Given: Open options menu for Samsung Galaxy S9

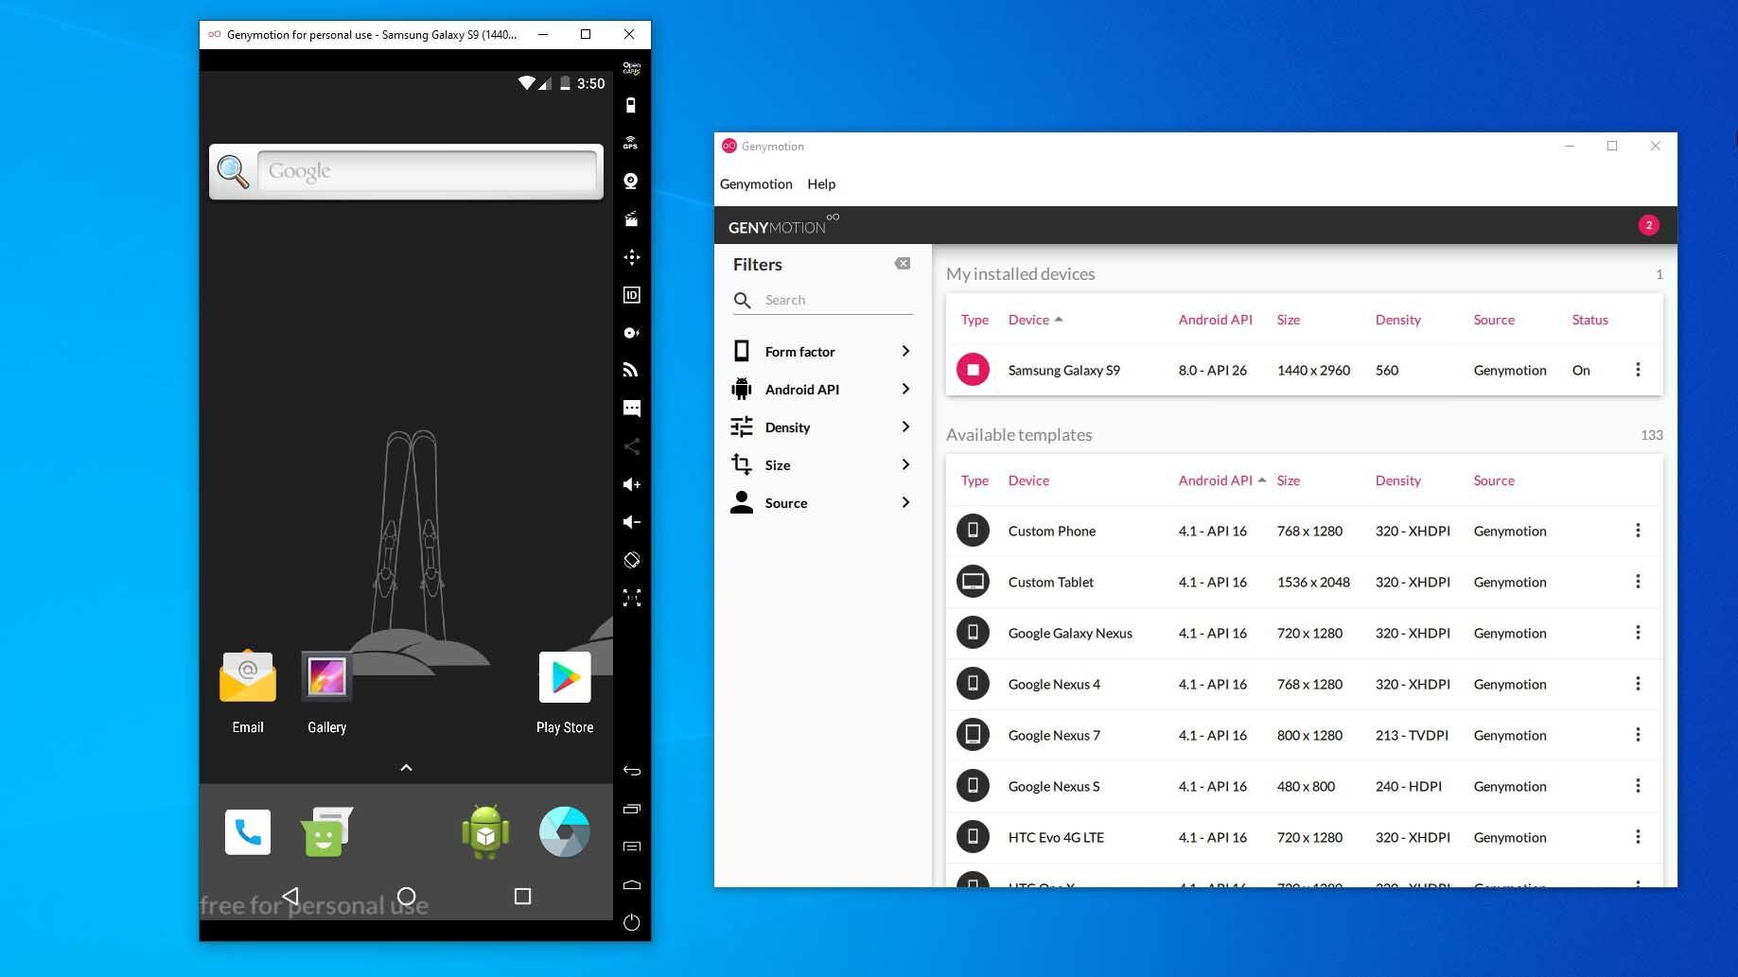Looking at the screenshot, I should click(x=1638, y=370).
